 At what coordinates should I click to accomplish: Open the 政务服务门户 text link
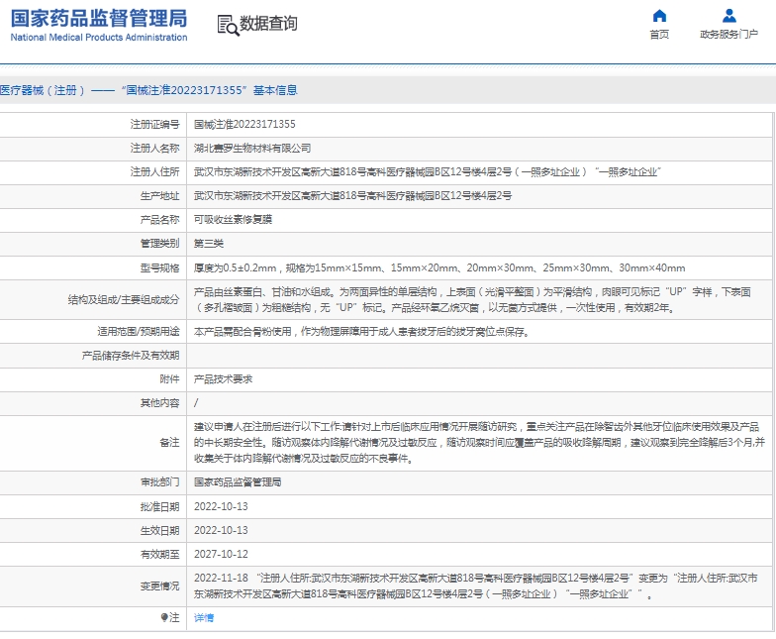(728, 35)
